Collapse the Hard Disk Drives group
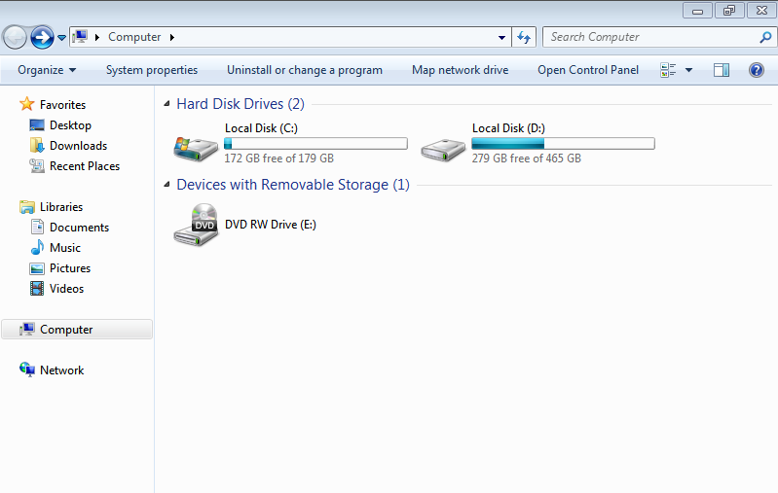This screenshot has width=778, height=493. click(167, 103)
